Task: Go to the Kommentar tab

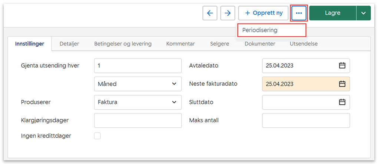Action: pos(180,44)
